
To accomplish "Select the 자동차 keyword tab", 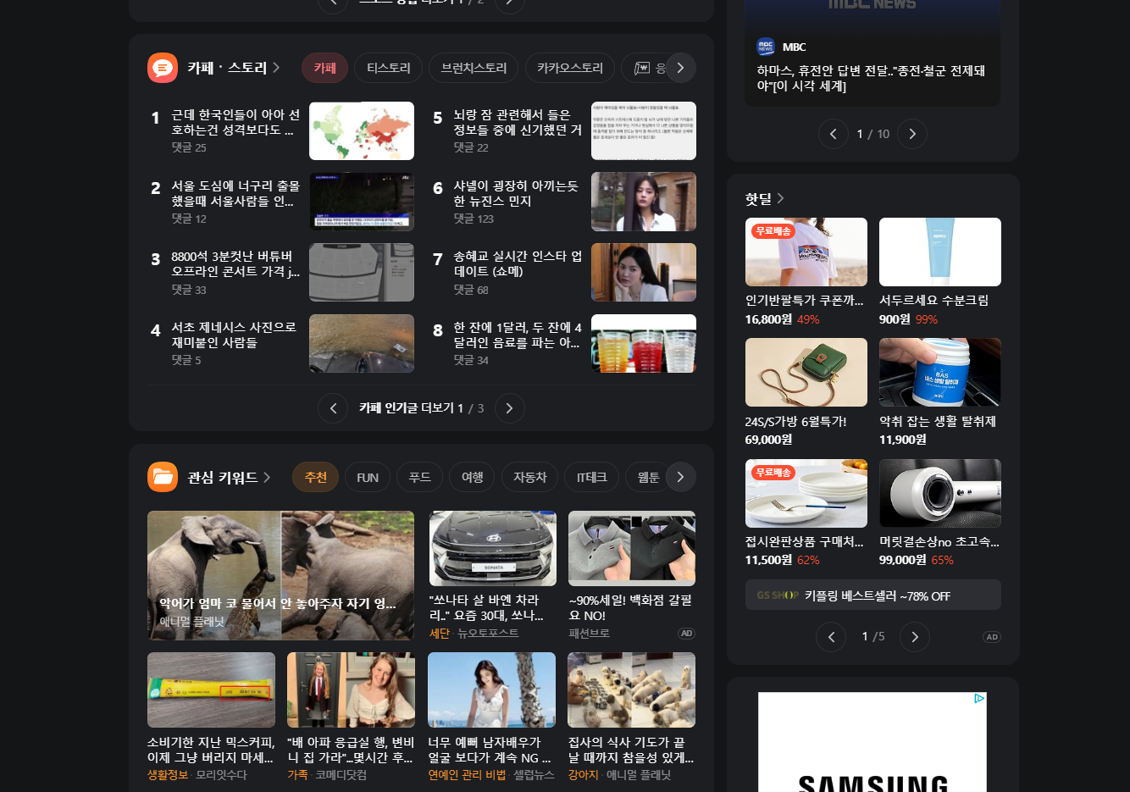I will pyautogui.click(x=530, y=477).
